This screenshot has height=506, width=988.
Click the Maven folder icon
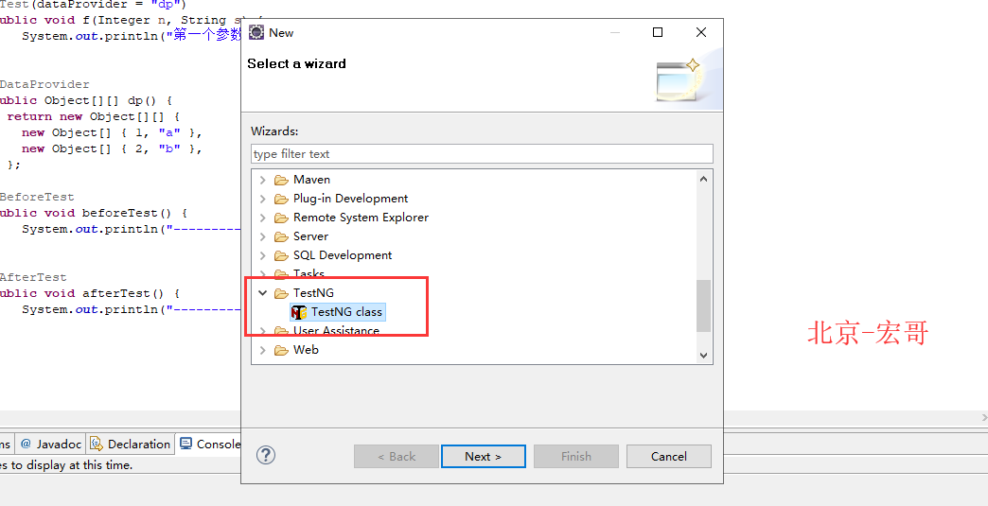coord(281,180)
